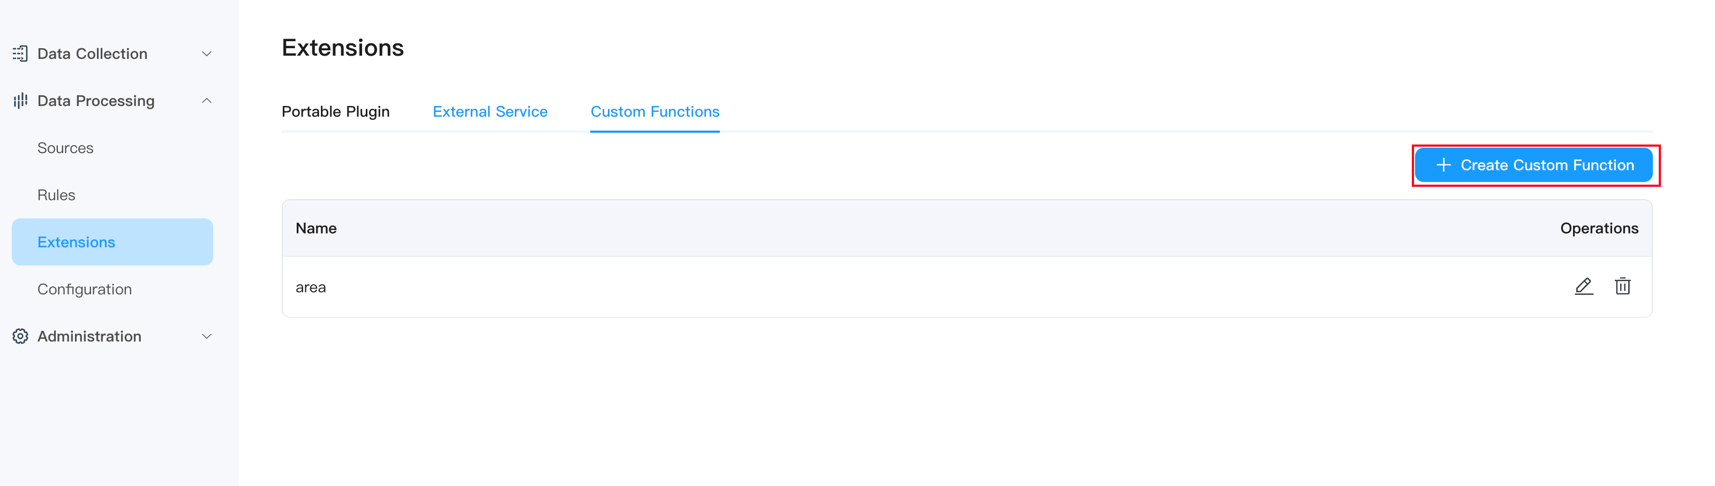This screenshot has width=1715, height=486.
Task: Switch to the Portable Plugin tab
Action: 335,112
